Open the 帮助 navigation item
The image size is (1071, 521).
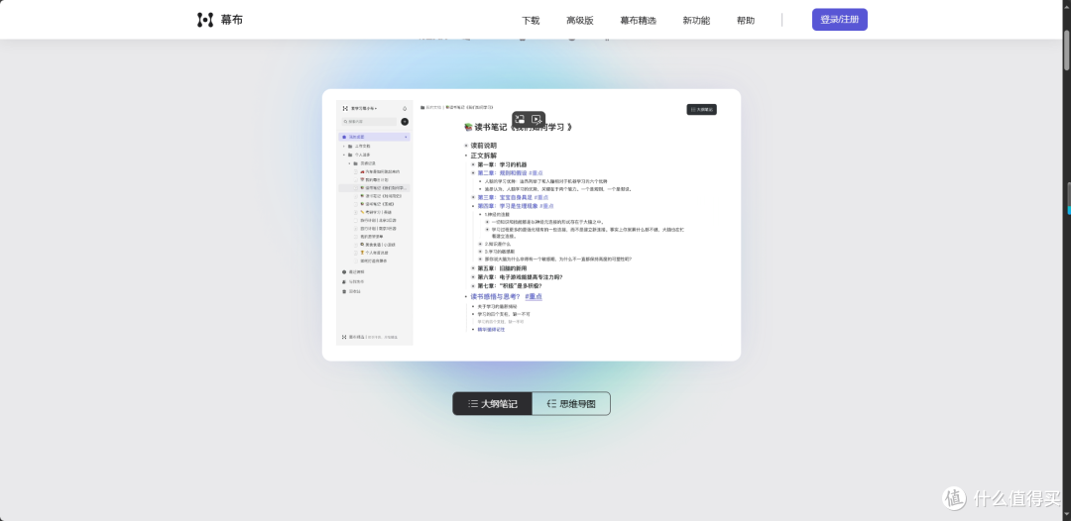[746, 21]
